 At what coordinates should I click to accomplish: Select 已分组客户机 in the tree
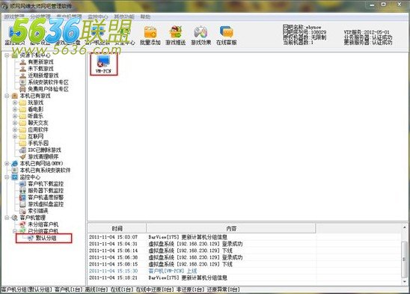tap(43, 231)
